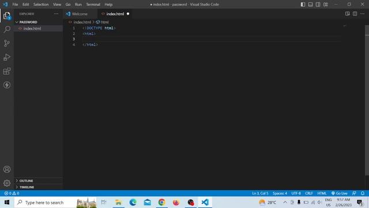Open Explorer Views and More Actions ellipsis

tap(56, 14)
